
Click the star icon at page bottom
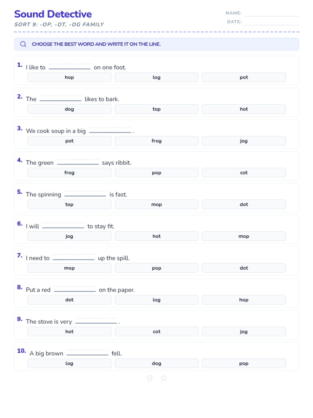tap(164, 378)
